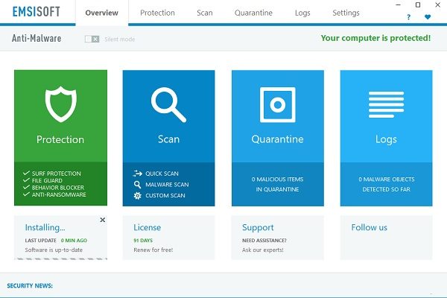Click the Support heading

point(258,227)
